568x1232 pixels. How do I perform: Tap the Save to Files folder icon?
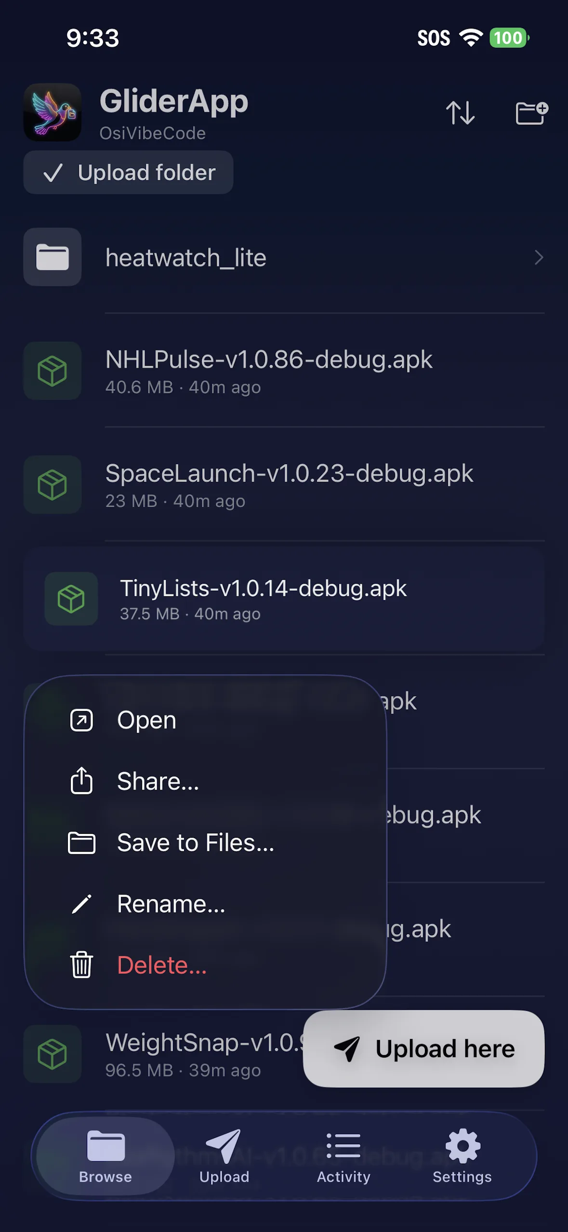click(81, 843)
